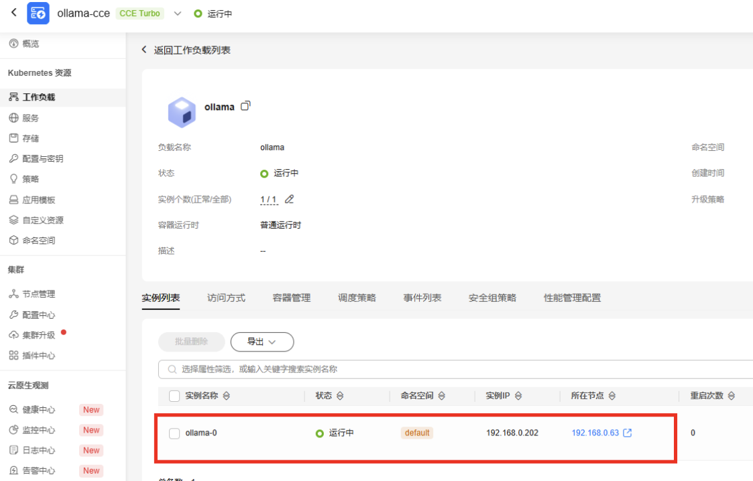
Task: Switch to 调度策略 tab
Action: (x=357, y=298)
